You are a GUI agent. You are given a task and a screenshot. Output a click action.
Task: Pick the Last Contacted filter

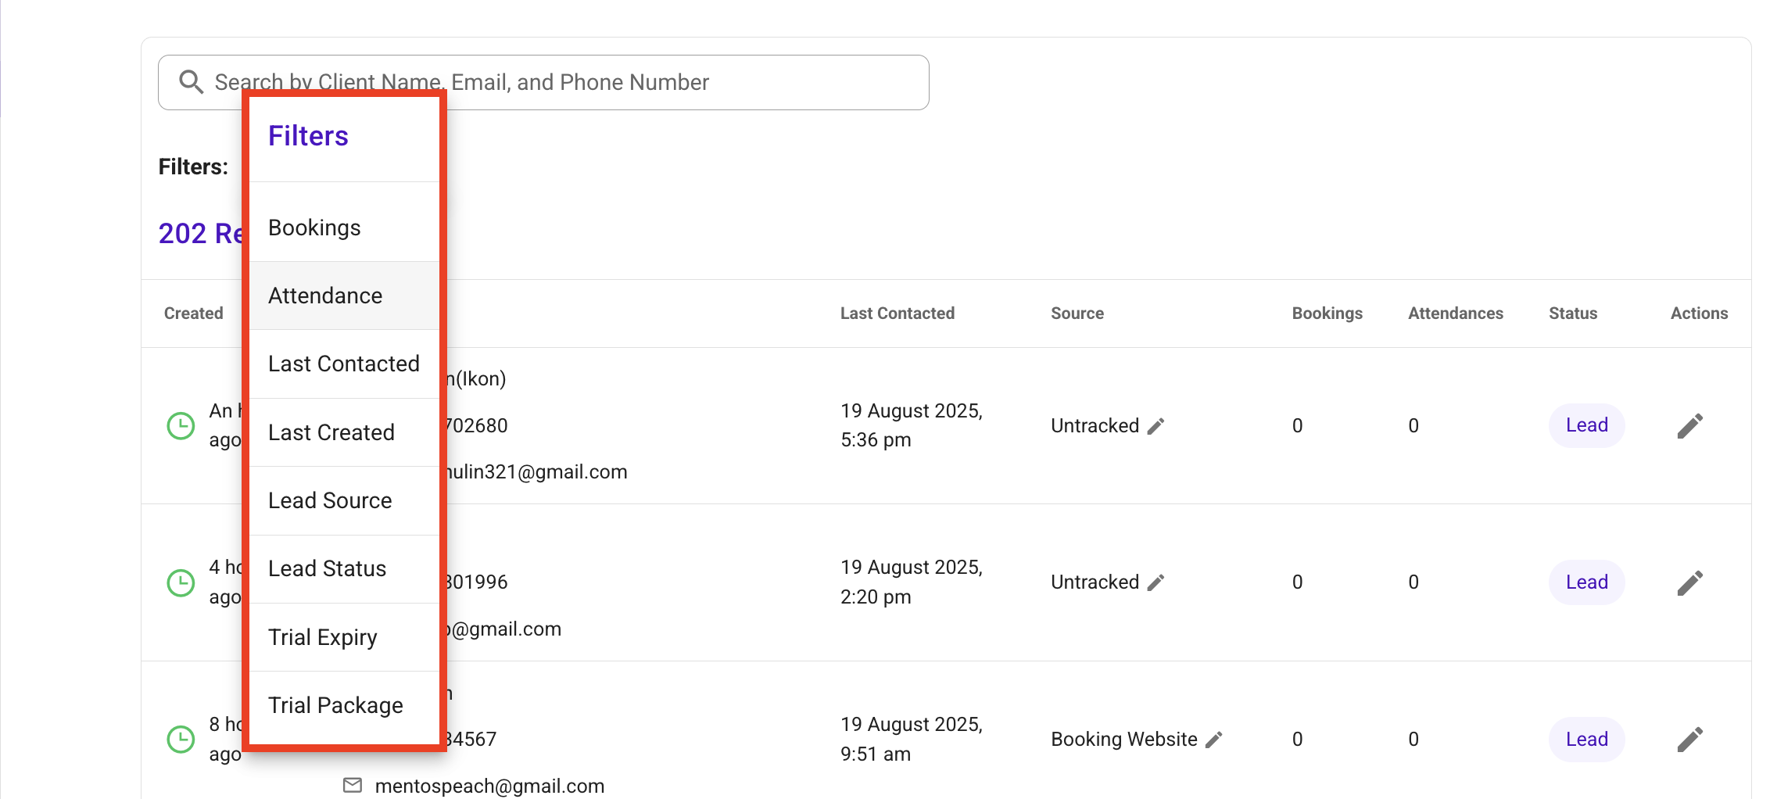point(345,364)
